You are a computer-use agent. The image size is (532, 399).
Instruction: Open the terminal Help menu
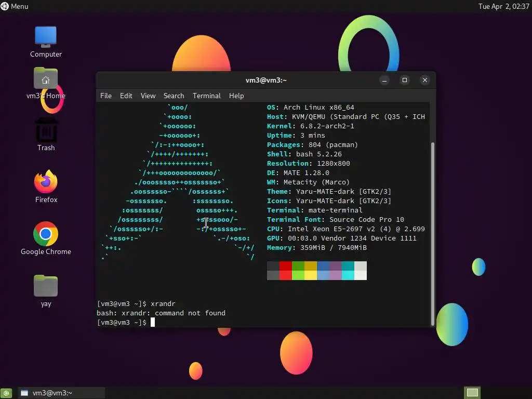[236, 96]
